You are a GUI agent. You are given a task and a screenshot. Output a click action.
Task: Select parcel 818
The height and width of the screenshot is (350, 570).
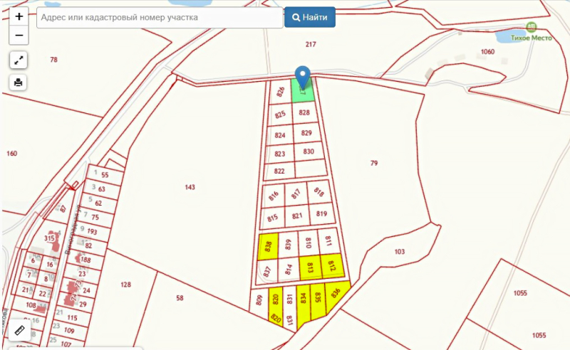coord(318,191)
